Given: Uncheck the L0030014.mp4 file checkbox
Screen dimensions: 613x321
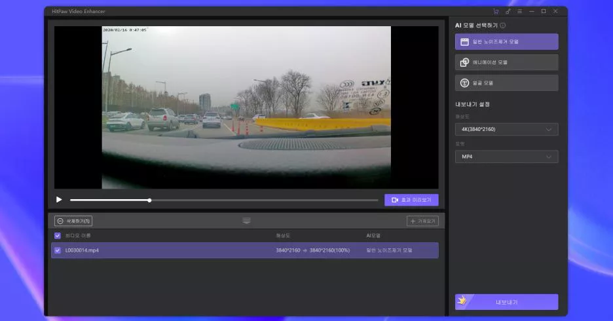Looking at the screenshot, I should [x=58, y=250].
